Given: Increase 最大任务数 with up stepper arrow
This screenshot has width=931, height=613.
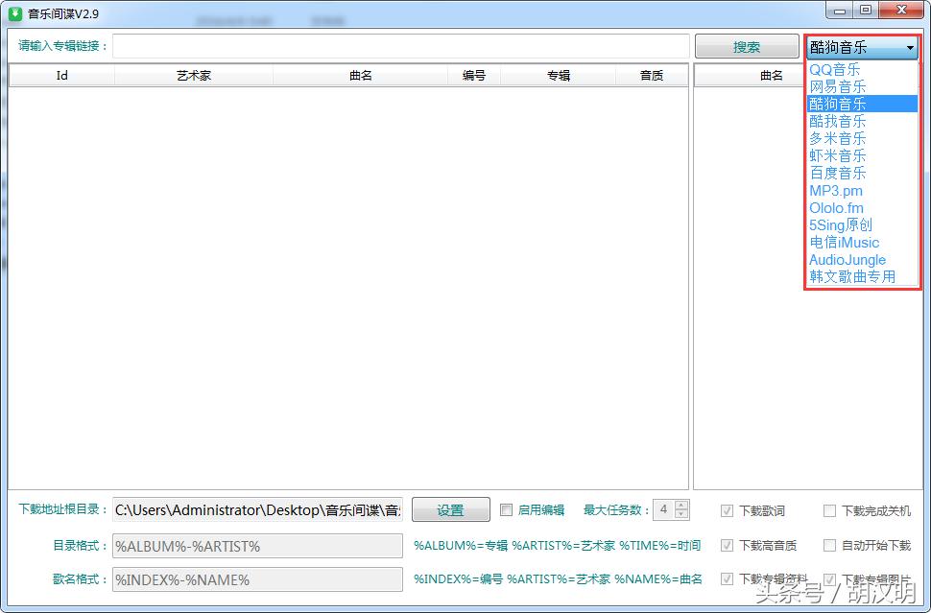Looking at the screenshot, I should (681, 505).
